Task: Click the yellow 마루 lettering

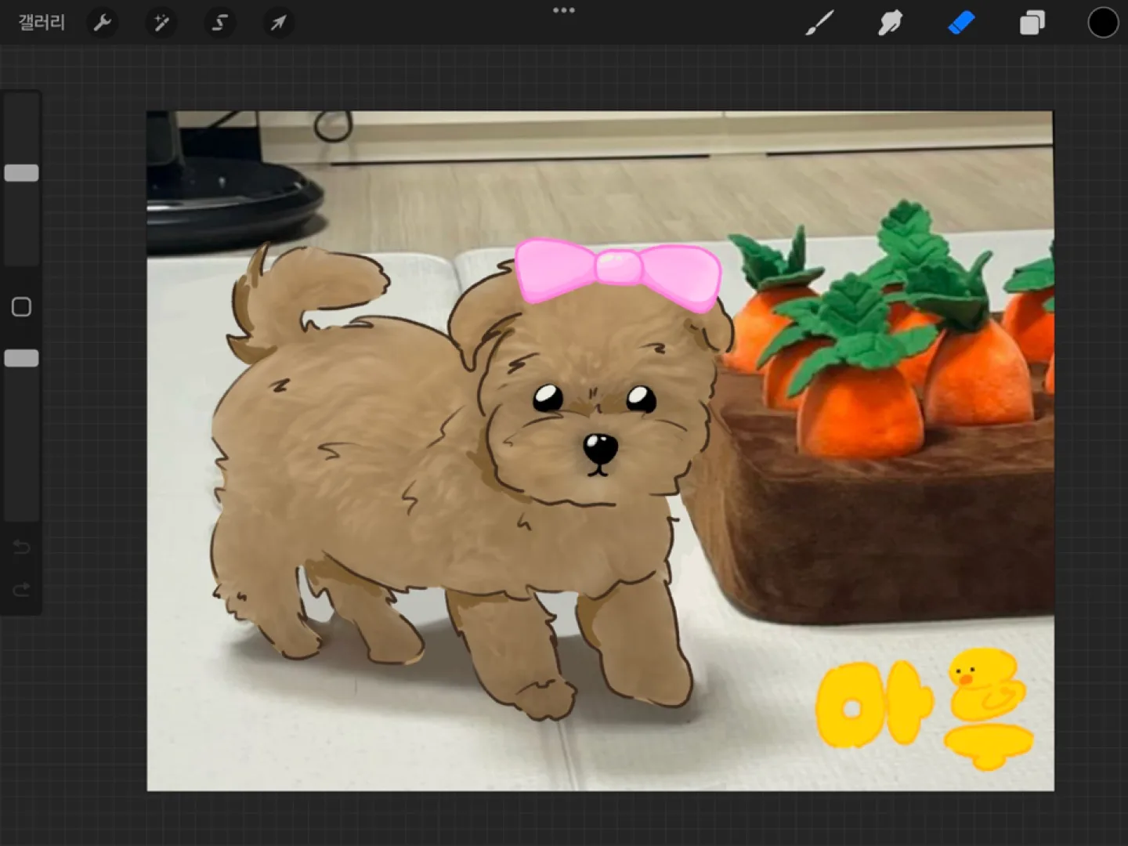Action: pos(924,708)
